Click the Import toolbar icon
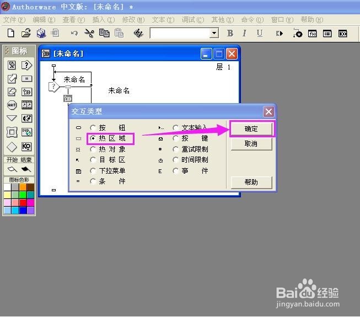This screenshot has height=317, width=360. pyautogui.click(x=55, y=34)
